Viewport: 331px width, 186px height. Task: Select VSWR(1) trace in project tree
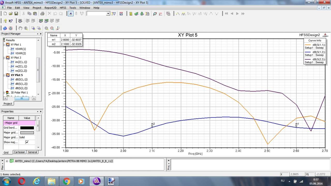pyautogui.click(x=20, y=49)
